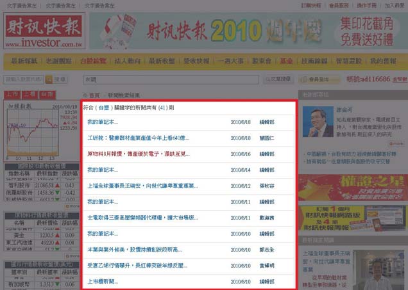Click editor 鄭志全 in results list

click(x=267, y=250)
